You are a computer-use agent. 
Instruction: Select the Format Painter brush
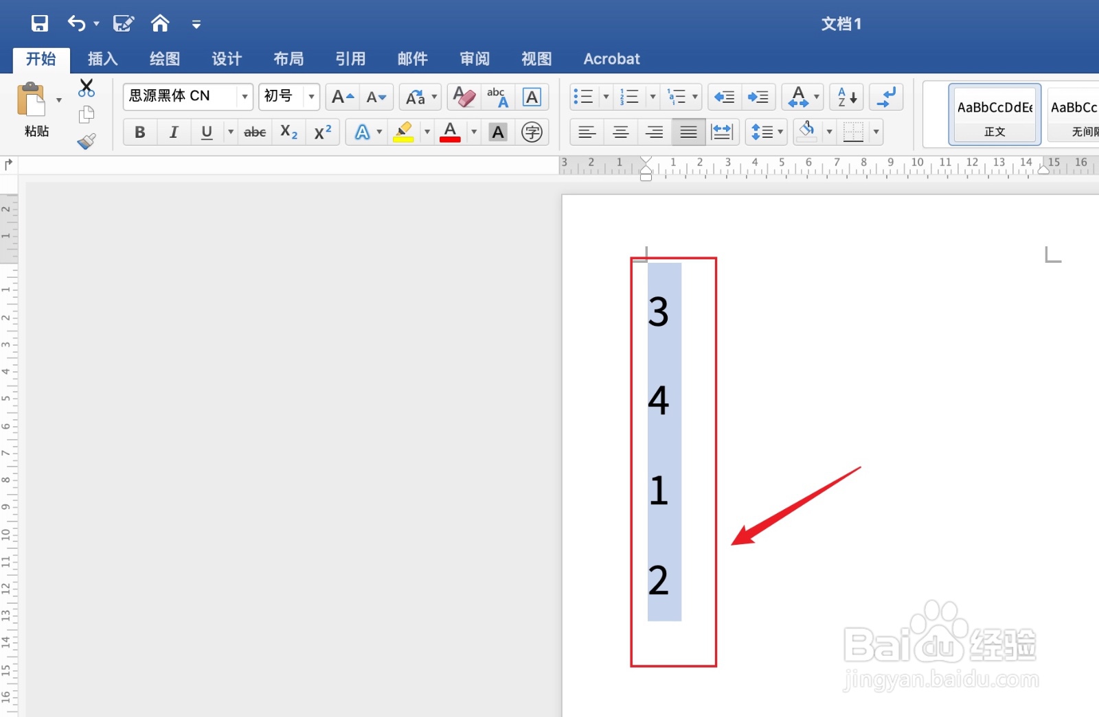point(87,141)
